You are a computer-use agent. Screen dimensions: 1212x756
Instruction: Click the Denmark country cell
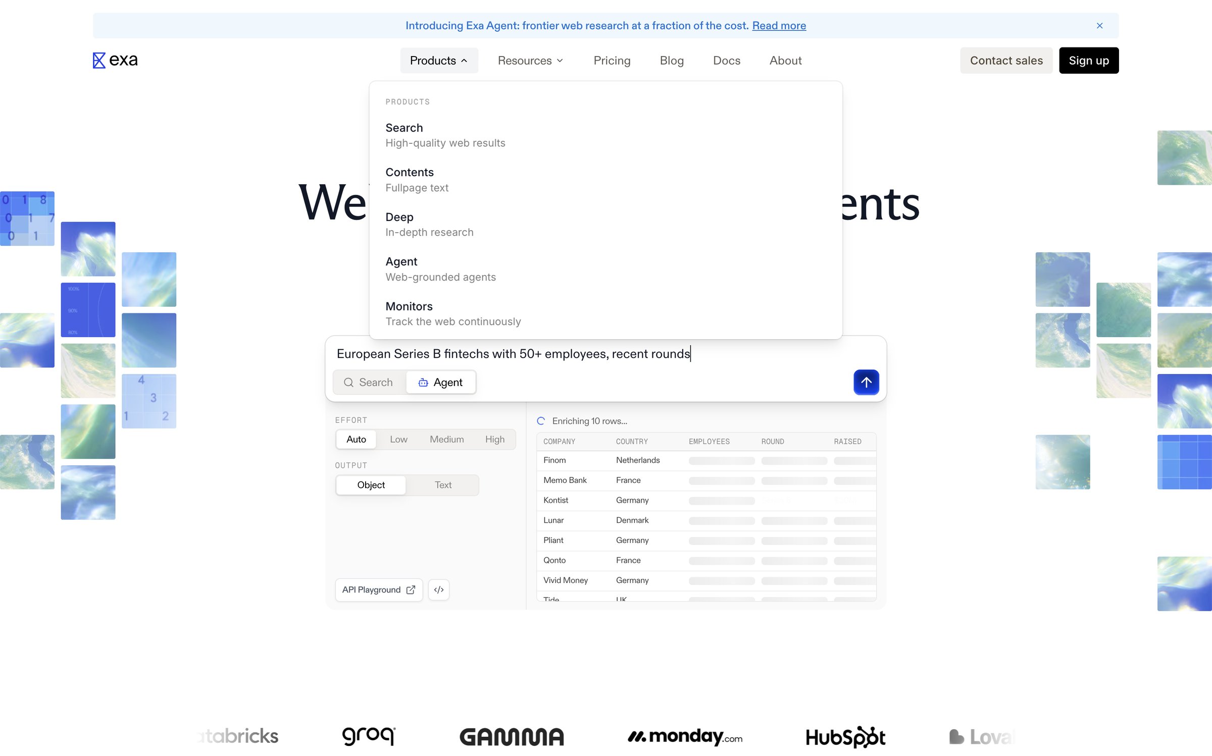click(x=632, y=520)
